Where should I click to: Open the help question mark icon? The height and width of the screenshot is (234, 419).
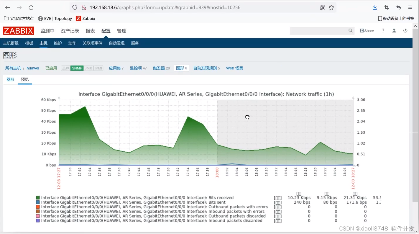[x=383, y=31]
